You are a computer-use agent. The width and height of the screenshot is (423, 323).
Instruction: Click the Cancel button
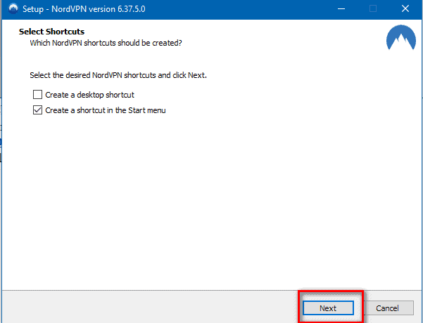coord(387,308)
